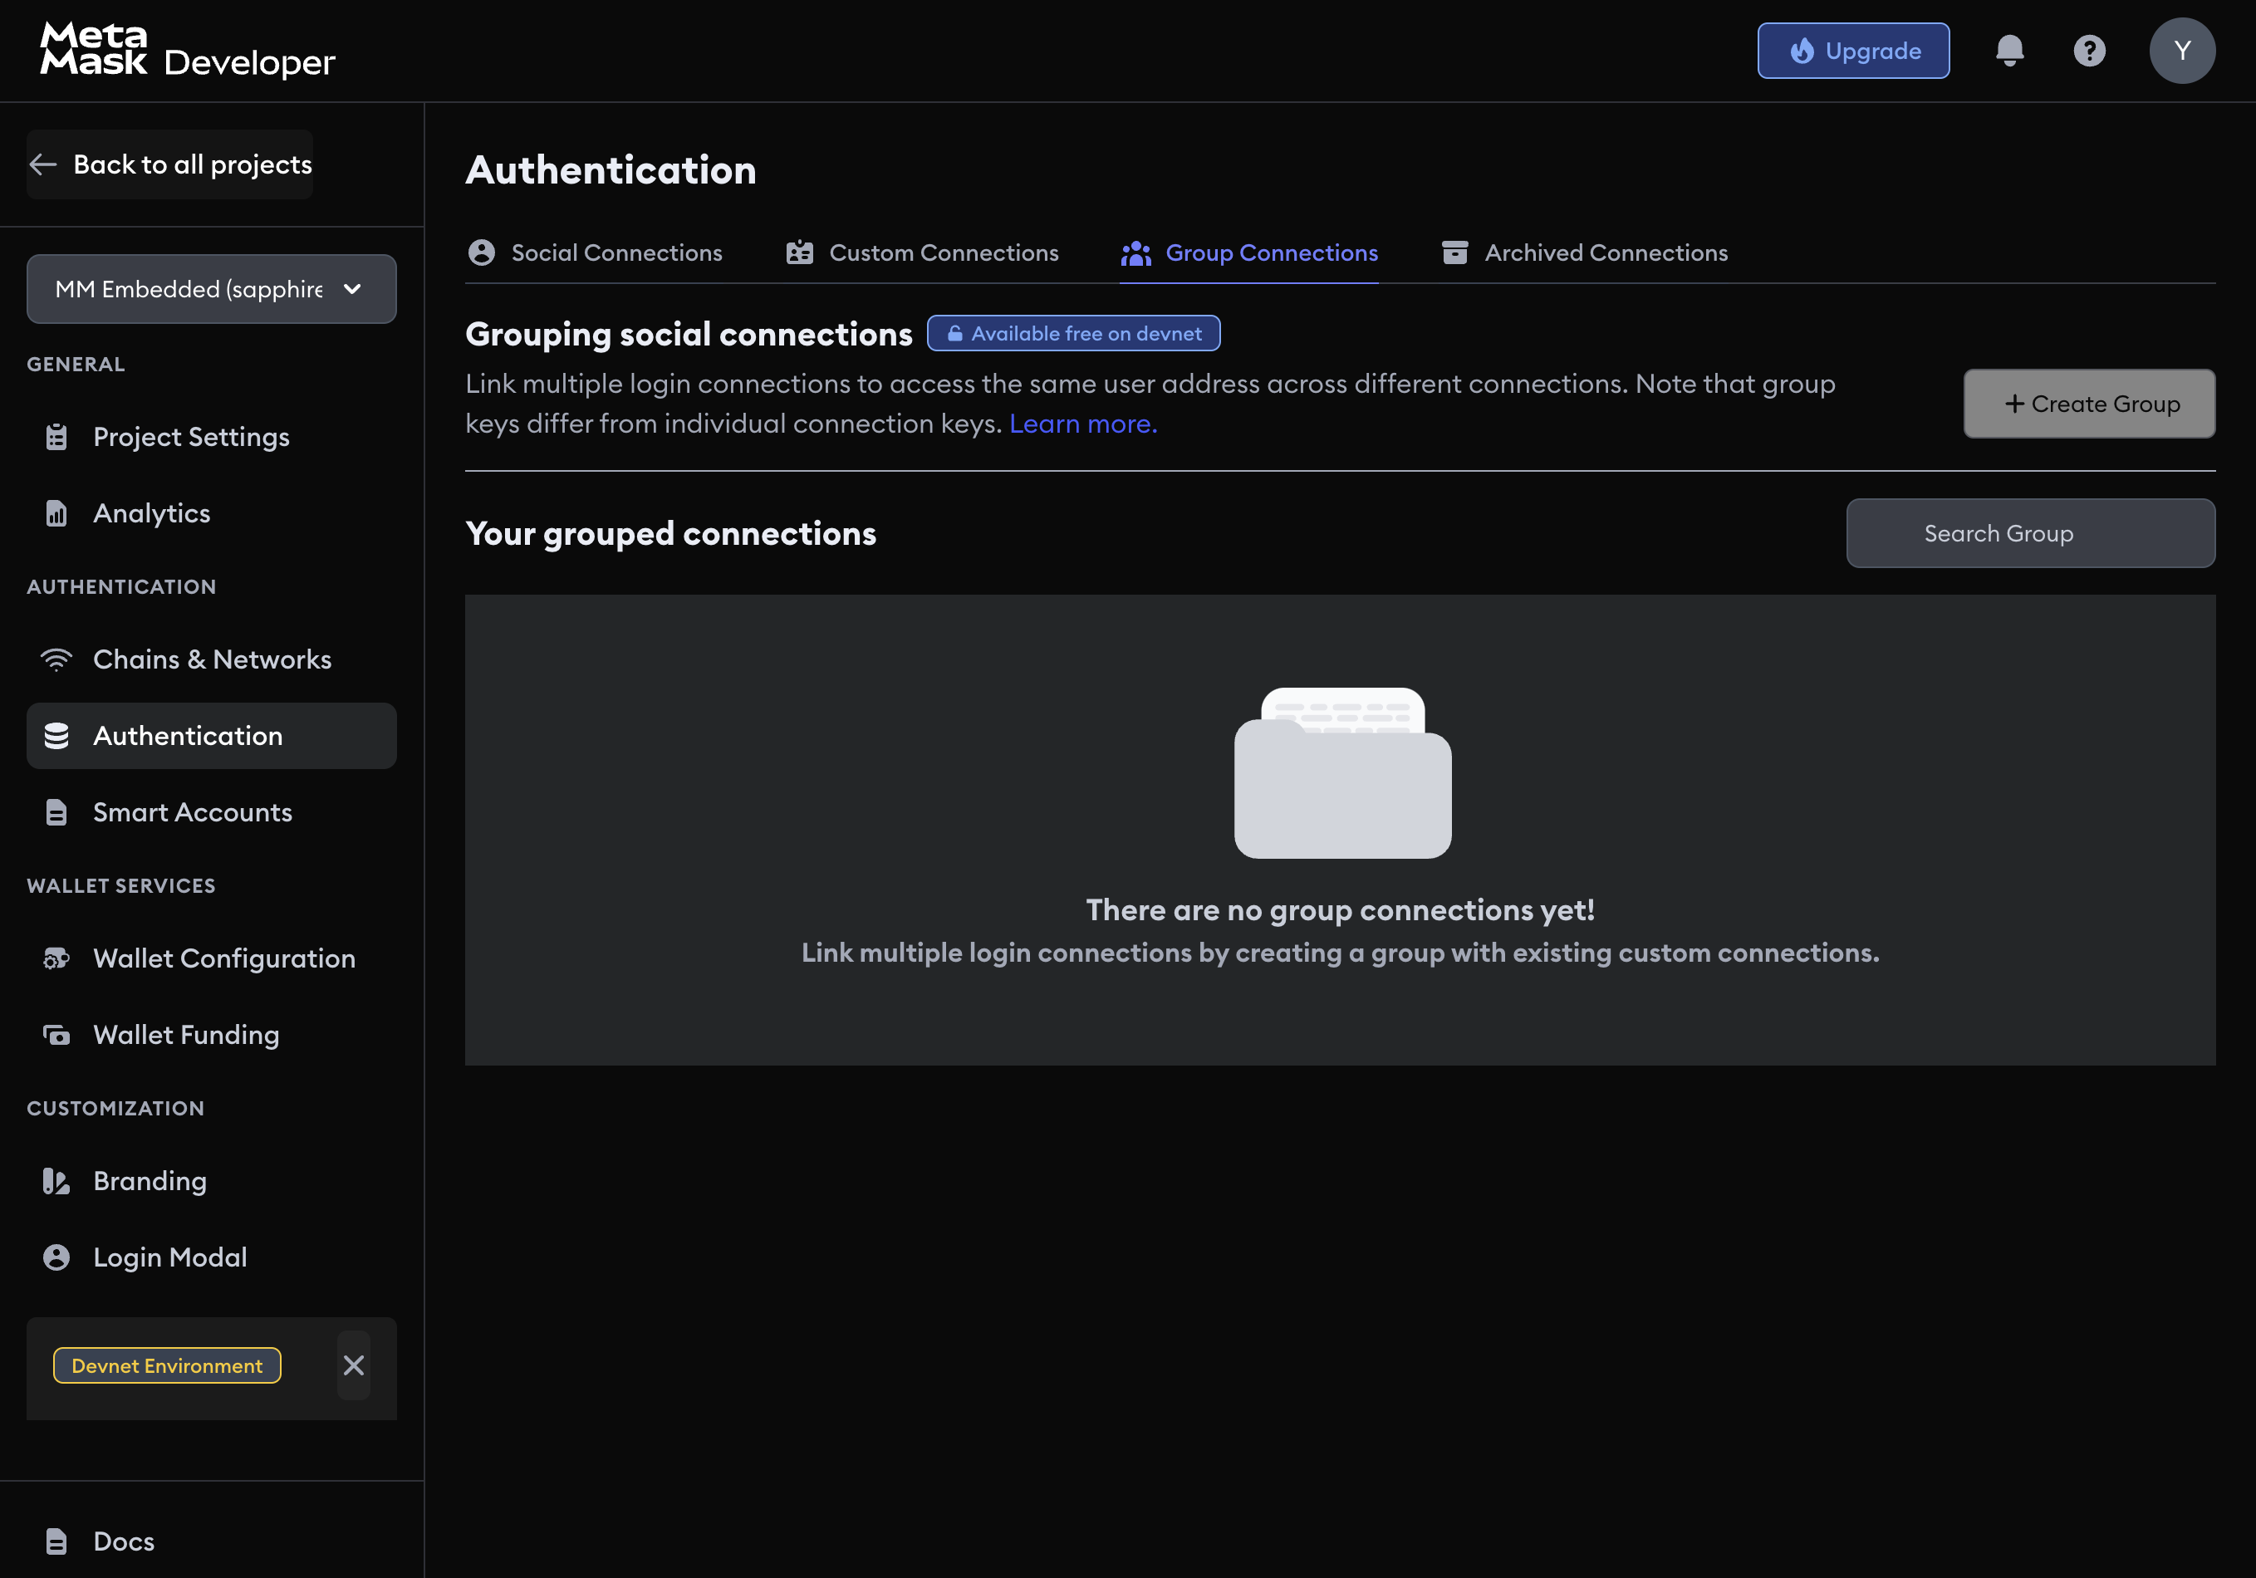Click the Grouping social connections heading

point(689,334)
